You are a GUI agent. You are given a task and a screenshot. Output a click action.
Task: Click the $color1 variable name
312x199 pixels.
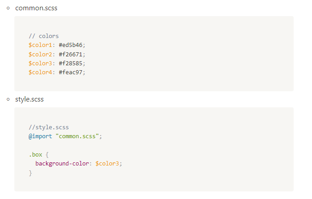pos(40,45)
